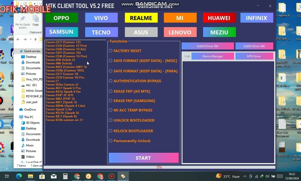The width and height of the screenshot is (301, 181).
Task: Install UsbDk Driver X86
Action: click(x=254, y=46)
